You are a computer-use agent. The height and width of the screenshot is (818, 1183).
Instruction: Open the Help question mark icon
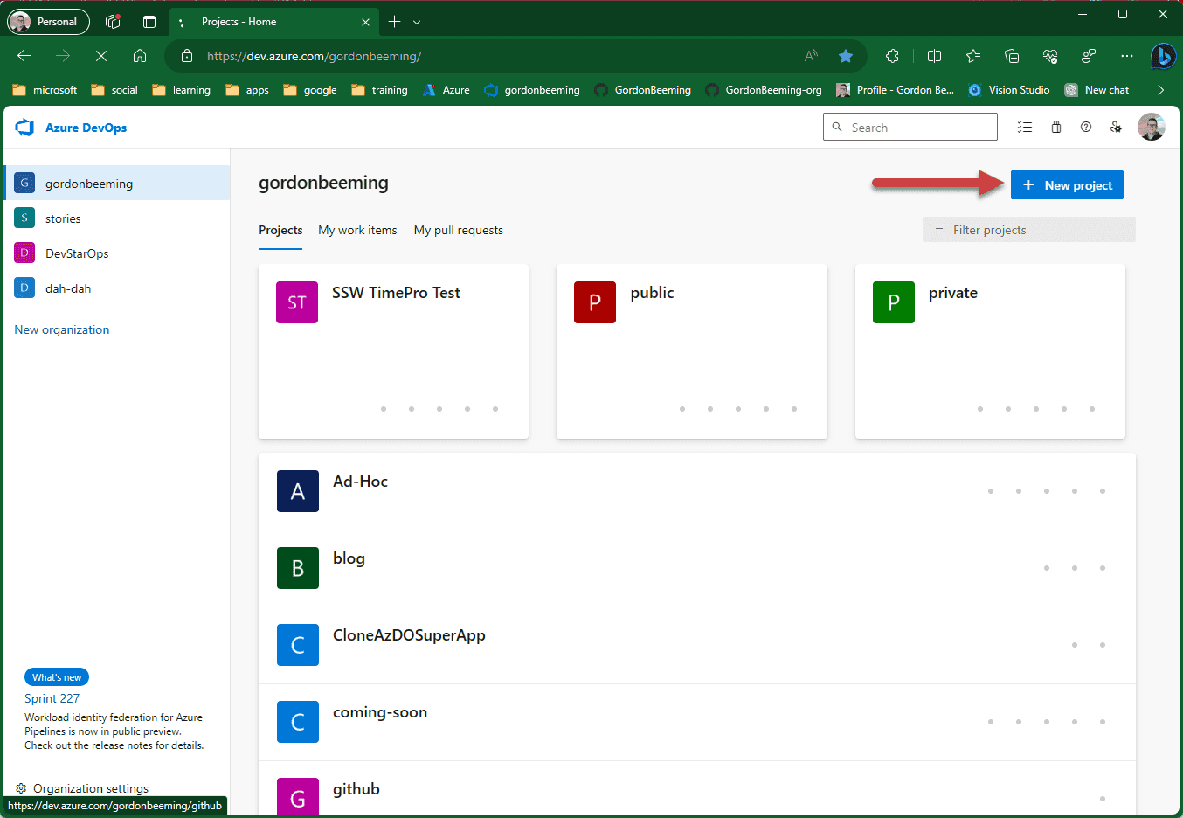tap(1085, 128)
